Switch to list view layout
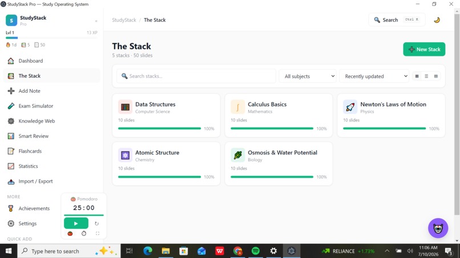The image size is (460, 258). pos(426,76)
